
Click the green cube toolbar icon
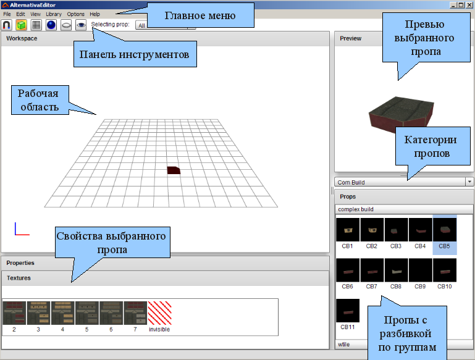tap(22, 25)
